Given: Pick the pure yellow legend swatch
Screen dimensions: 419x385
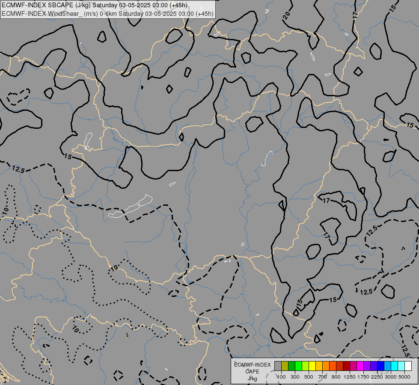Looking at the screenshot, I should click(312, 366).
